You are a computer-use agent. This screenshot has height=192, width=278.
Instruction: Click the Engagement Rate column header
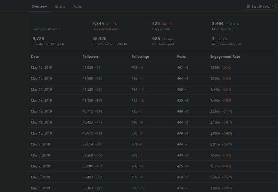[x=225, y=57]
